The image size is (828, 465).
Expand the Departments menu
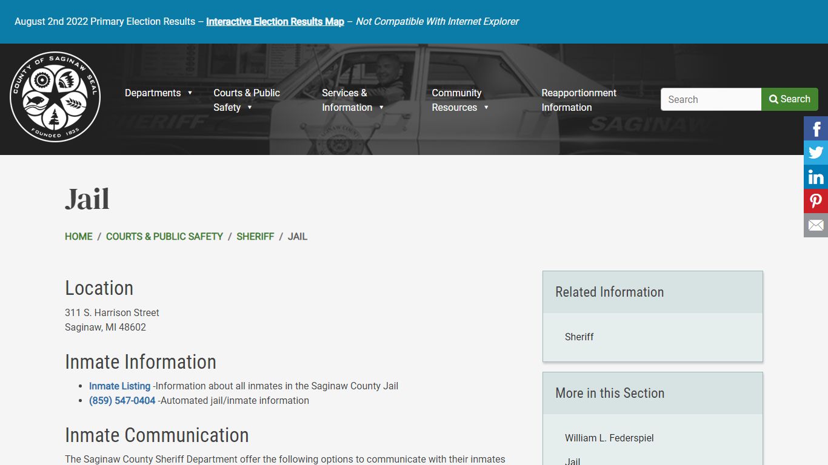point(158,93)
